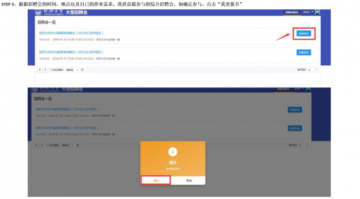360x199 pixels.
Task: Select 招聘会报名 tab in the dimmed dialog screenshot
Action: pos(283,89)
